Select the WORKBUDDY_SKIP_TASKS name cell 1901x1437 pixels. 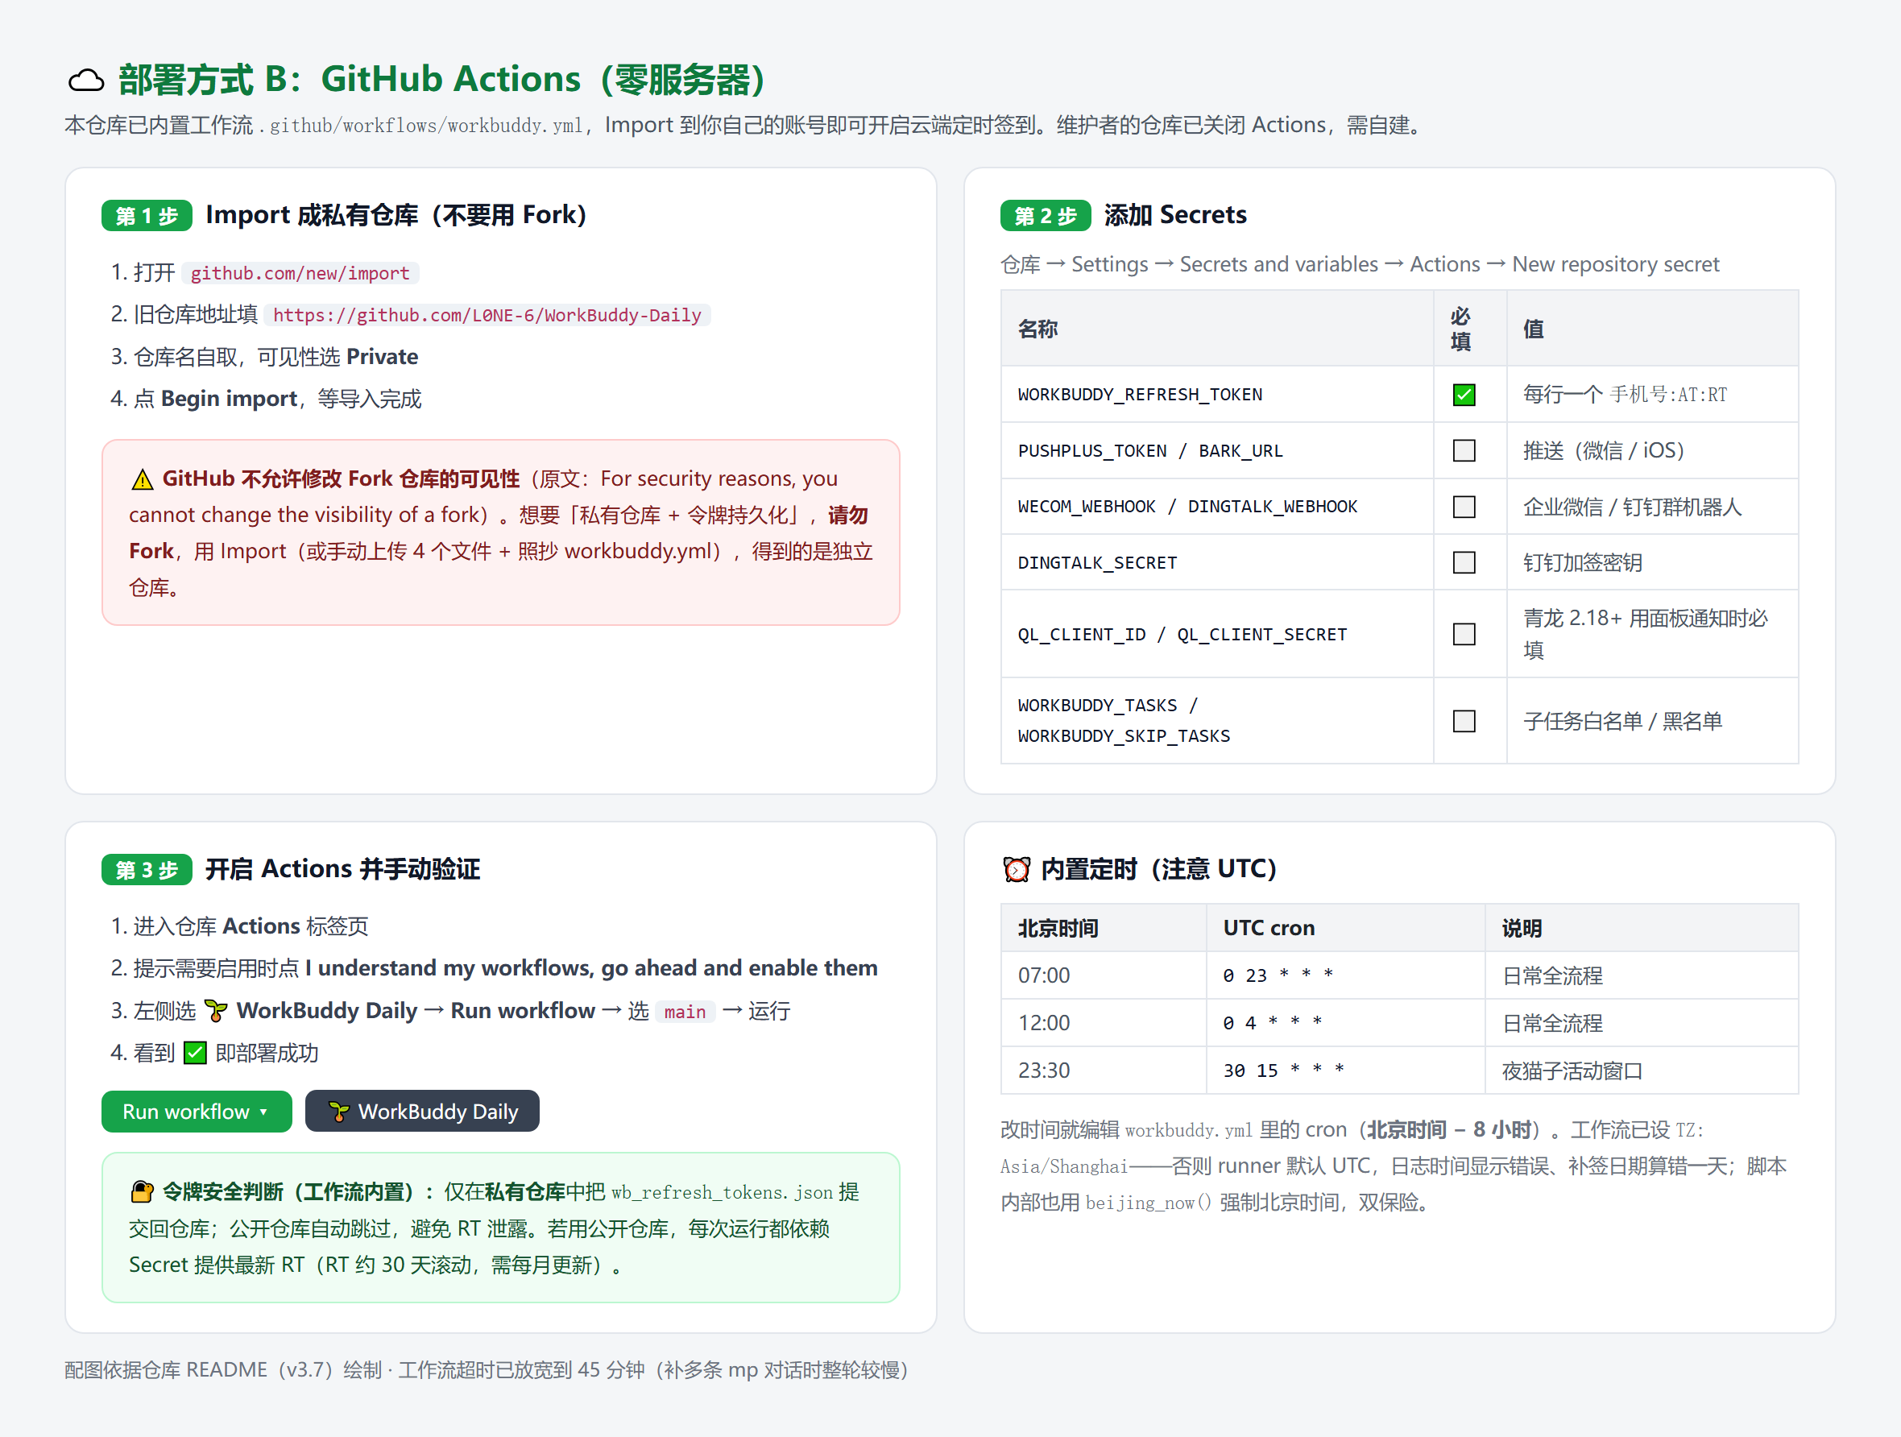(1217, 721)
